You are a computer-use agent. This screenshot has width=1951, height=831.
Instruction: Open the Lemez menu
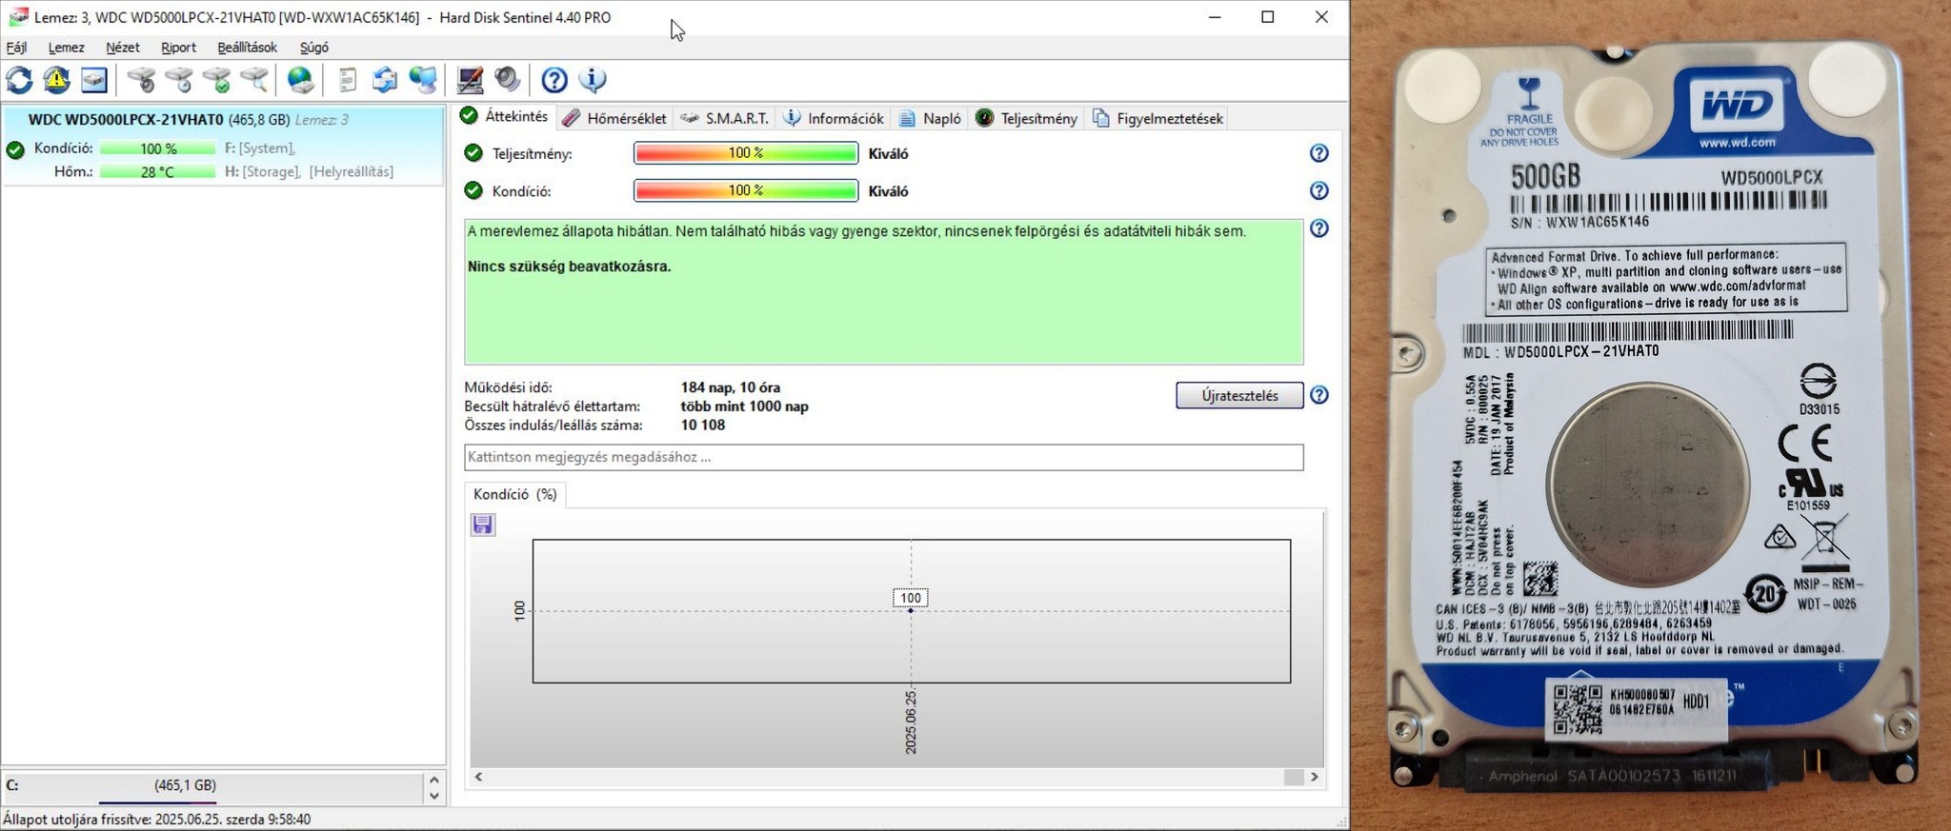point(66,47)
